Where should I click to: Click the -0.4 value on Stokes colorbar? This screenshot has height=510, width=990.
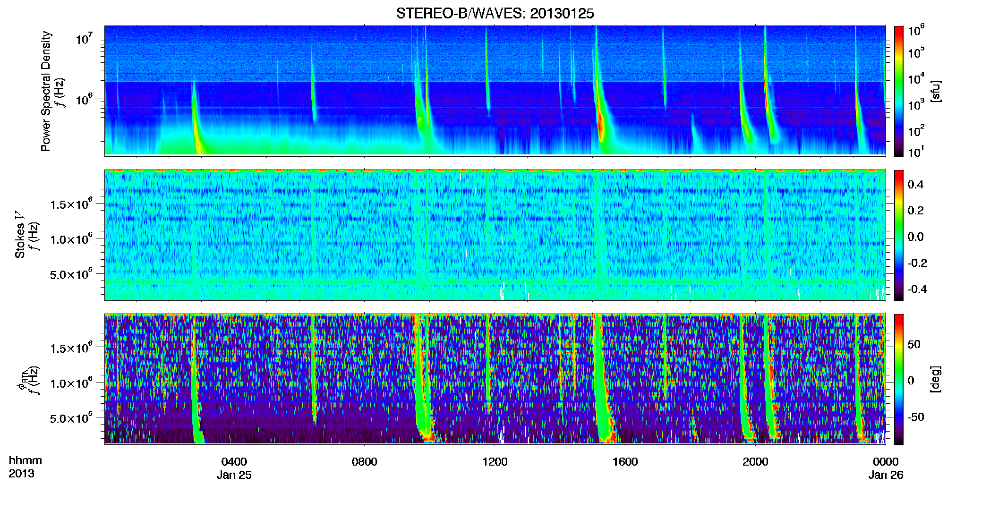917,289
